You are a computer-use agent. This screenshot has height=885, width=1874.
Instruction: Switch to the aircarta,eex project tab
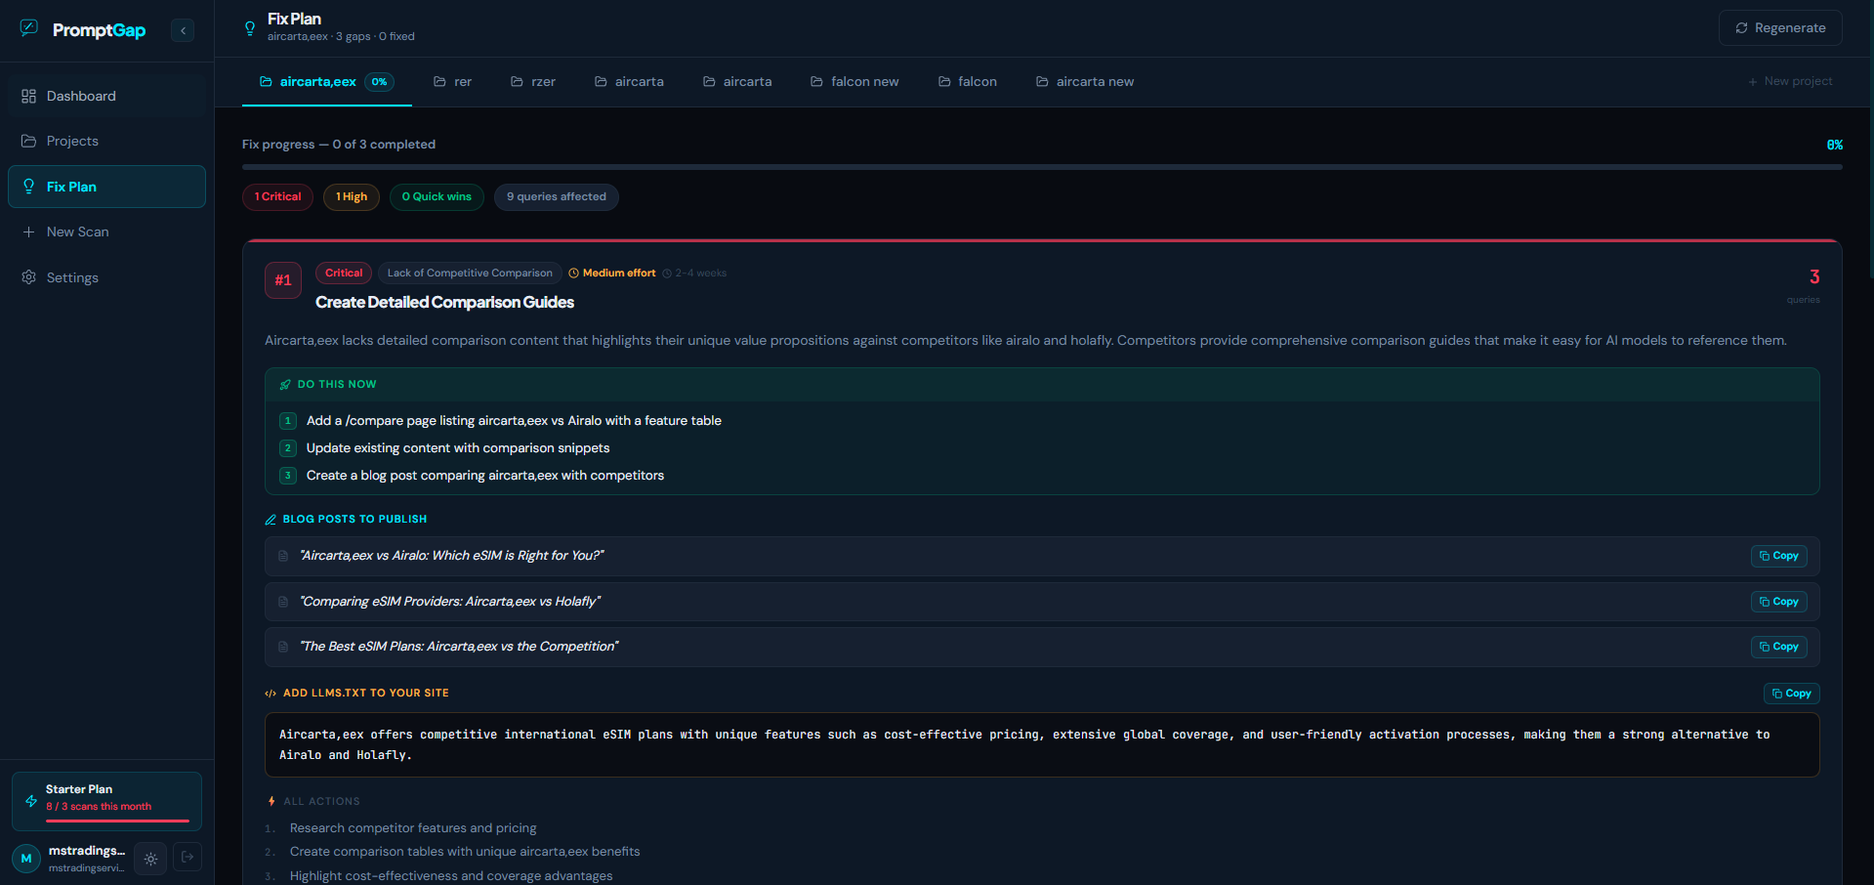(326, 81)
